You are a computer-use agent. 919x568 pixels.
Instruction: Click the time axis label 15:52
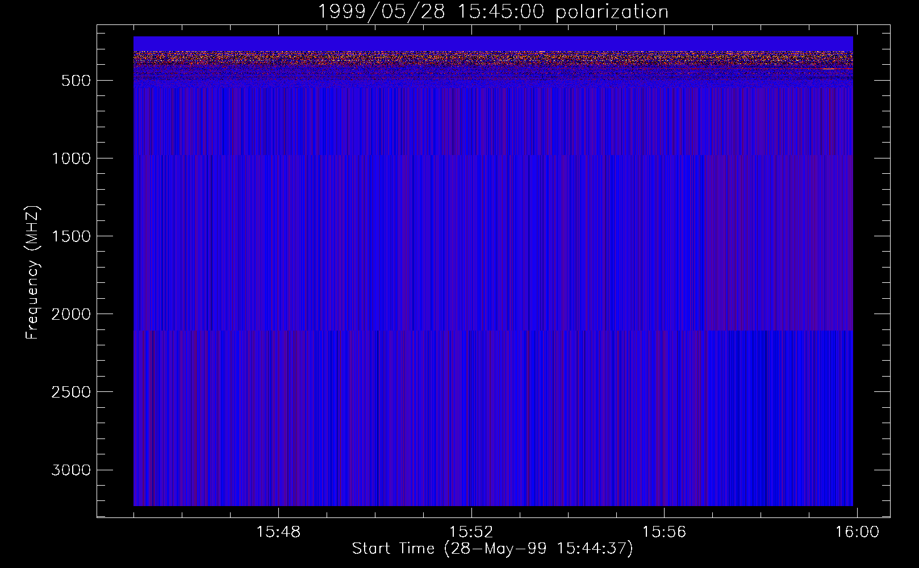tap(471, 532)
